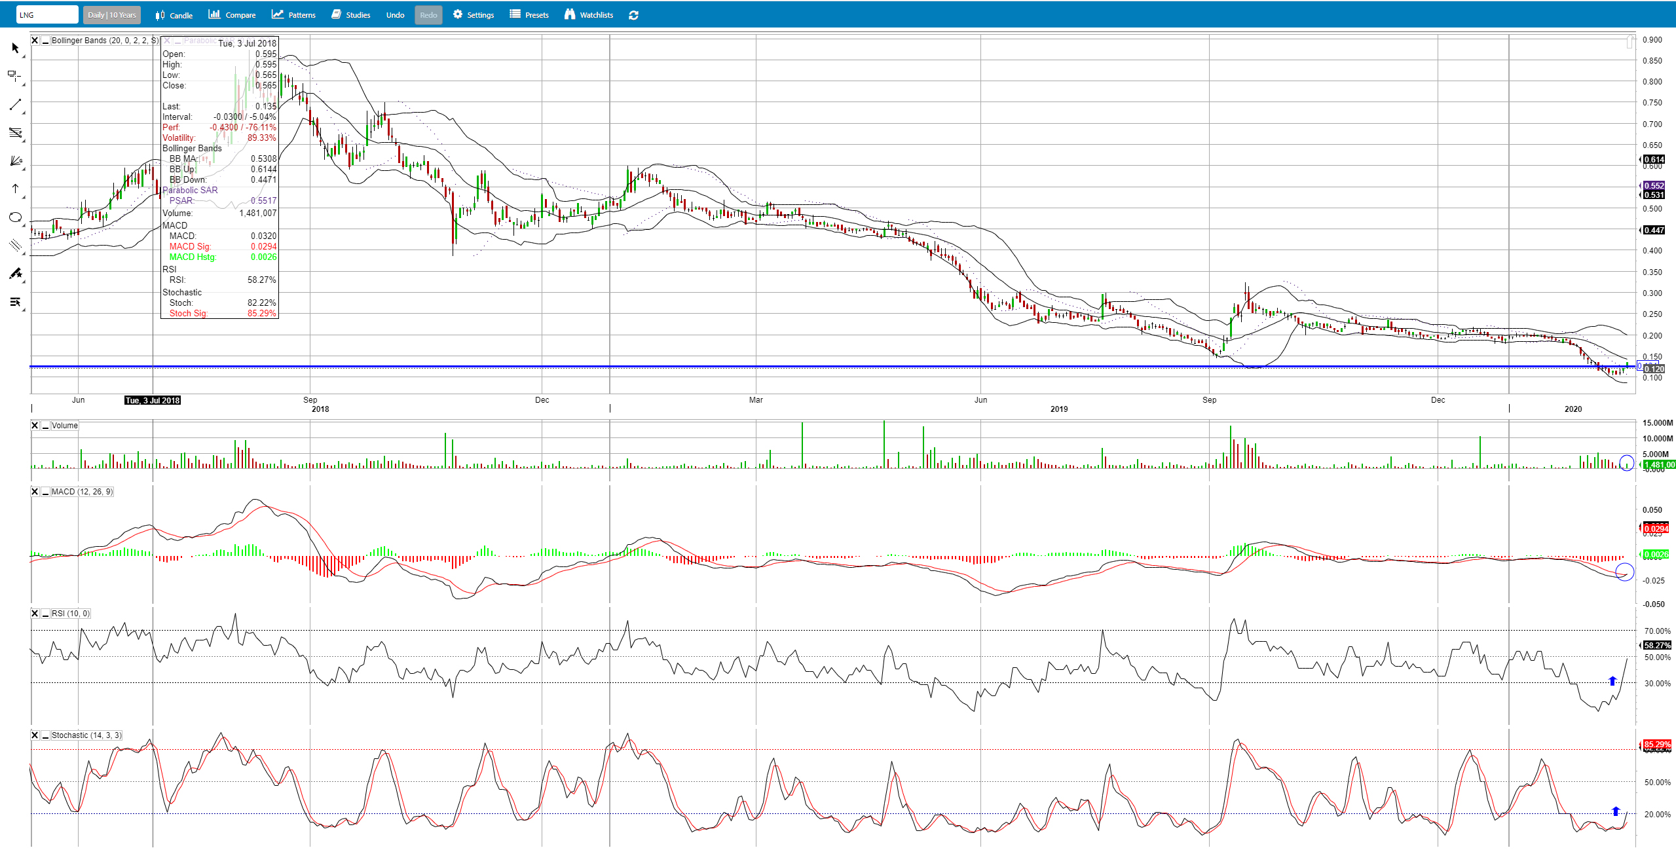This screenshot has height=850, width=1676.
Task: Minimize the Stochastic panel
Action: [45, 735]
